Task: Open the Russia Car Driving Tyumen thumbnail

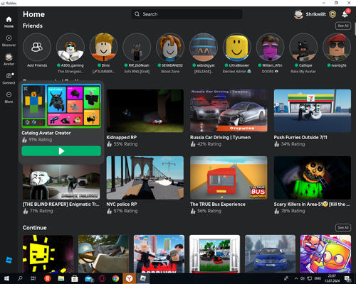Action: [229, 111]
